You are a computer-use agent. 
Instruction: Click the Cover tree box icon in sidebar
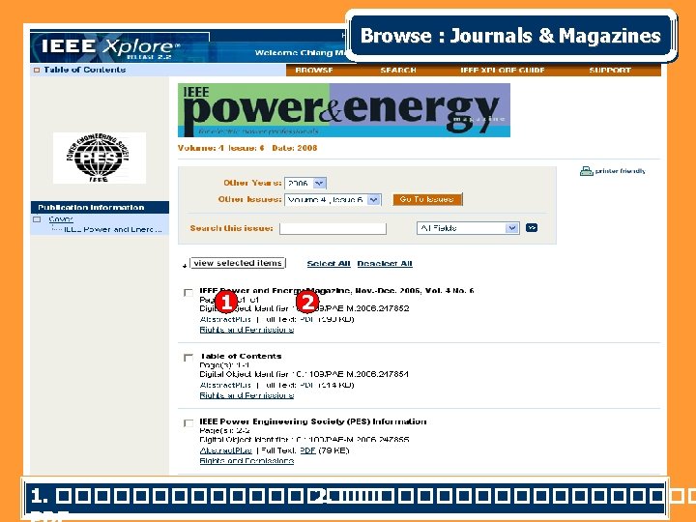click(37, 218)
